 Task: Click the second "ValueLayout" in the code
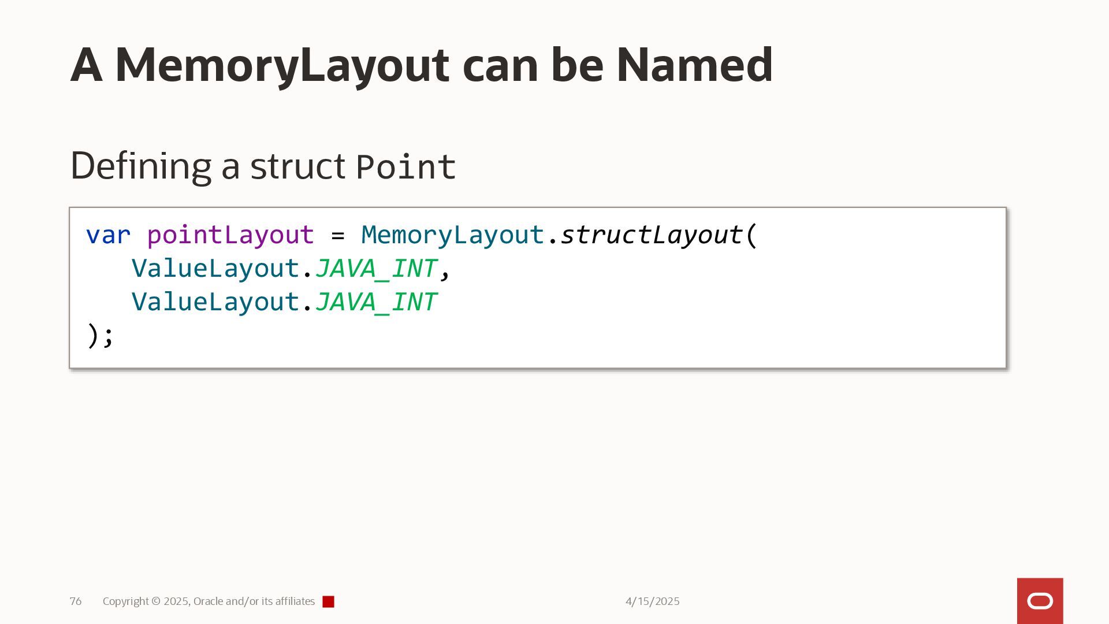[x=215, y=302]
